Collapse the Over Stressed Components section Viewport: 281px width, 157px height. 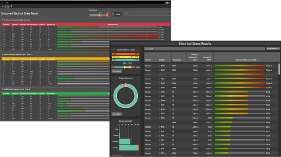[x=3, y=20]
